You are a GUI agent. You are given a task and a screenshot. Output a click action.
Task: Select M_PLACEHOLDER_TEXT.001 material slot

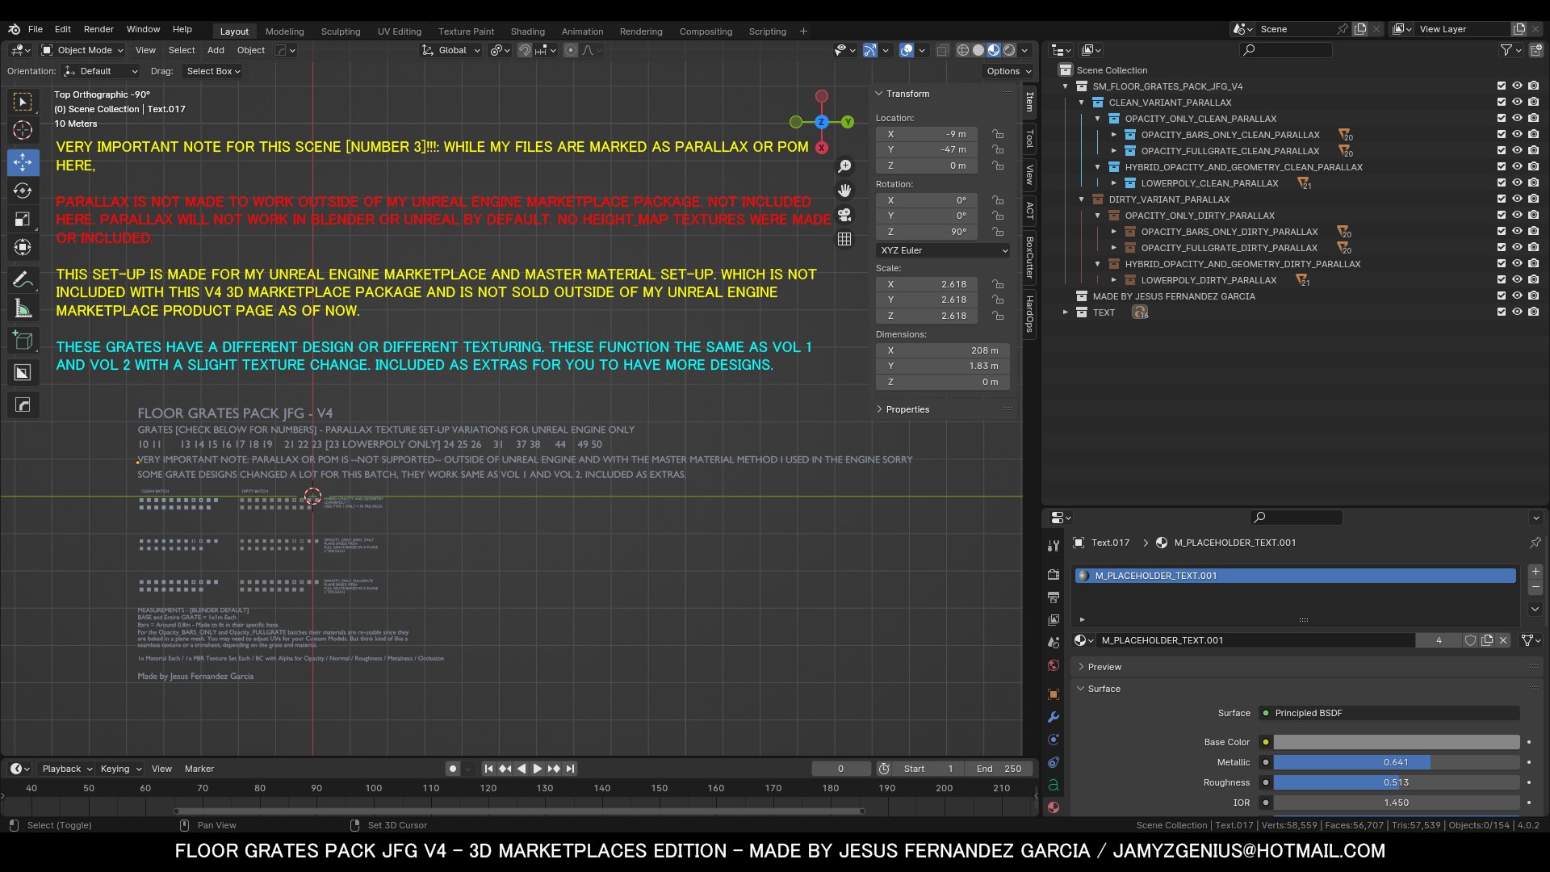[x=1295, y=576]
